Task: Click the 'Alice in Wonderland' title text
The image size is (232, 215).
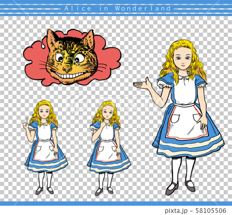Action: (x=118, y=8)
